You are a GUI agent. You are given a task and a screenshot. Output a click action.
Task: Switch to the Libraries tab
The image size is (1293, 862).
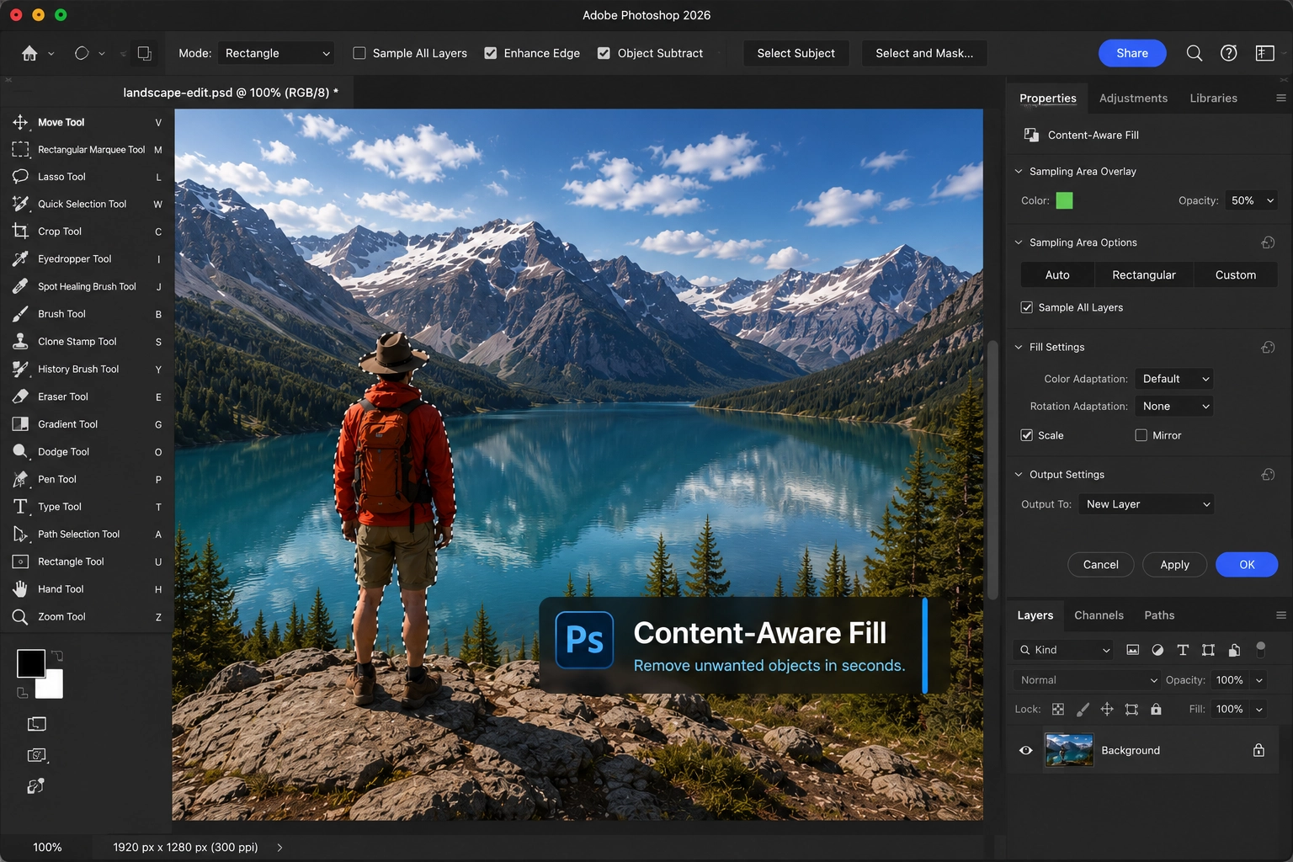point(1213,98)
